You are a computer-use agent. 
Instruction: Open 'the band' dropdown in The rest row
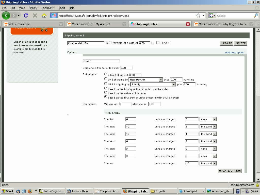tap(208, 164)
